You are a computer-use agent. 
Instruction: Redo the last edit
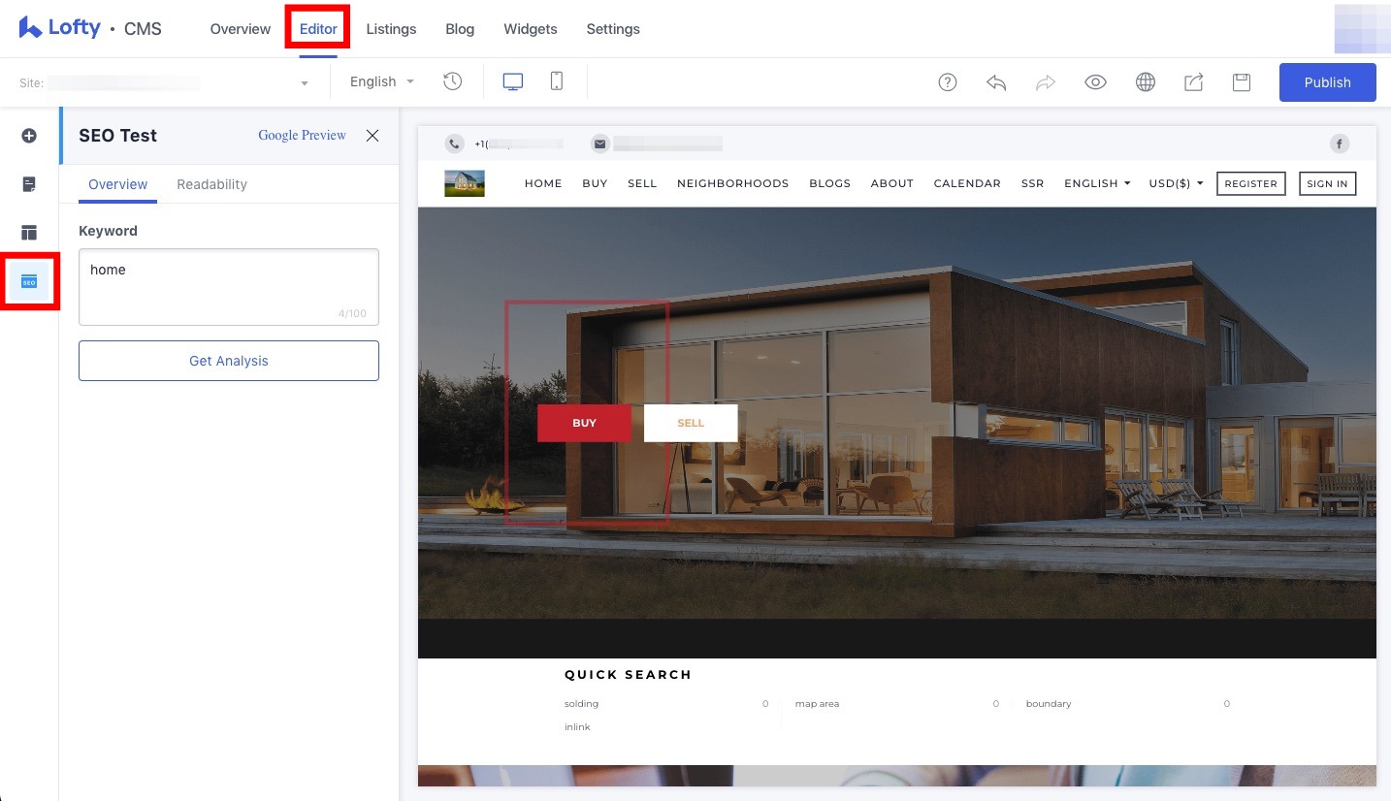[x=1046, y=82]
